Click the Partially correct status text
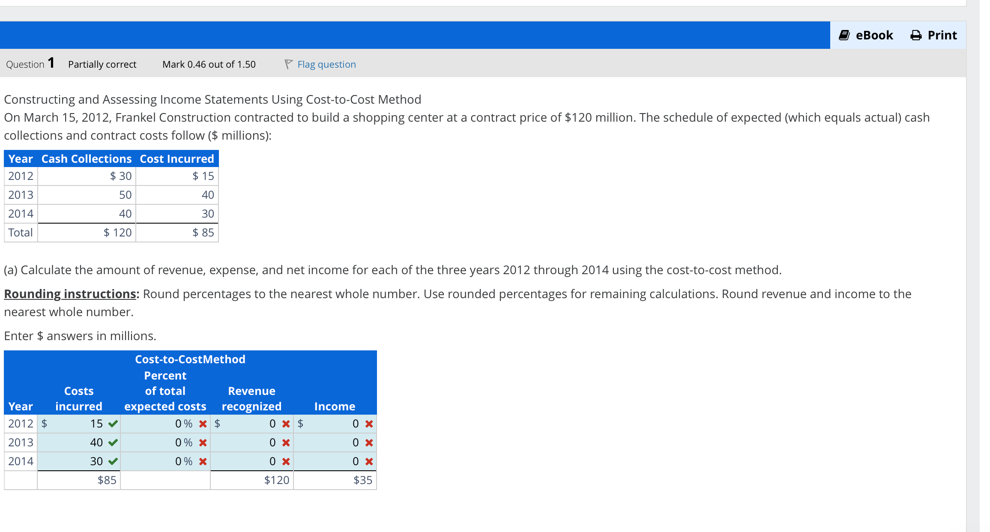This screenshot has width=990, height=532. coord(102,64)
